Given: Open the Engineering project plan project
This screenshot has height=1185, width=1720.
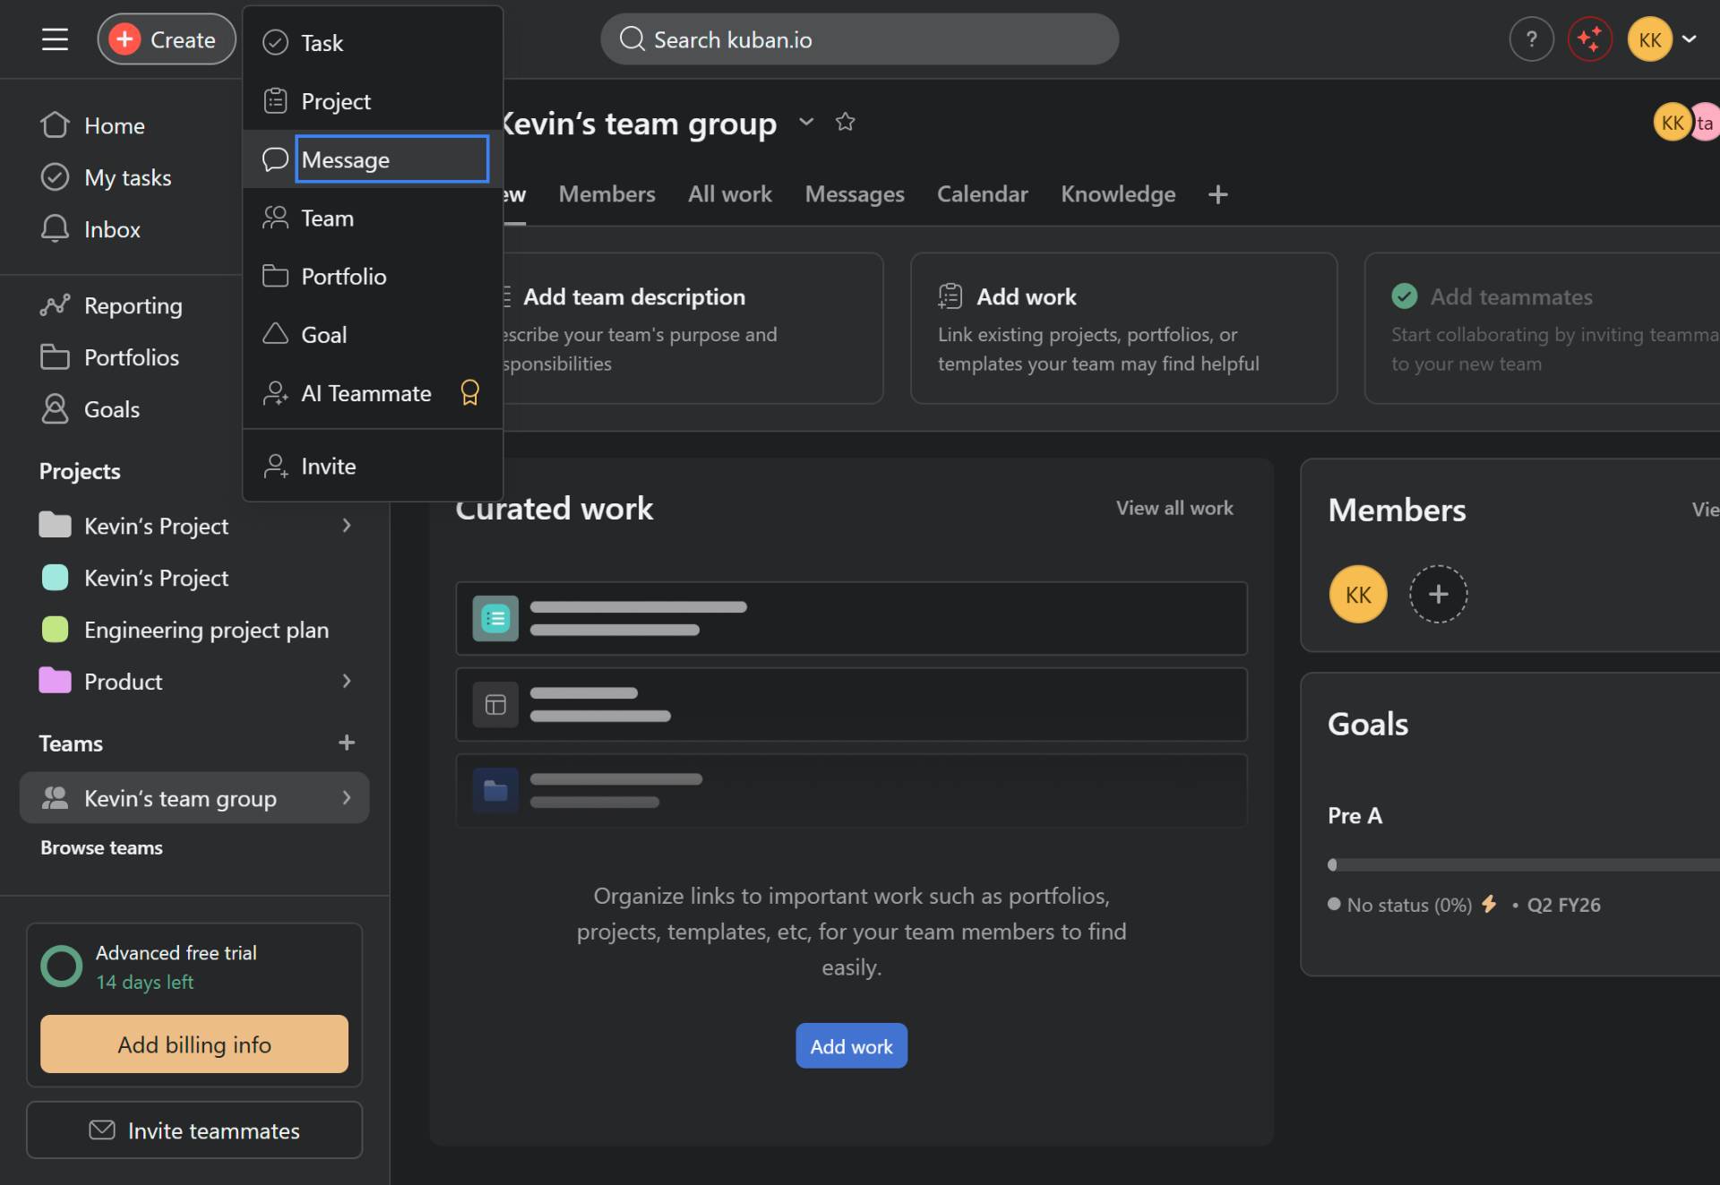Looking at the screenshot, I should click(206, 630).
